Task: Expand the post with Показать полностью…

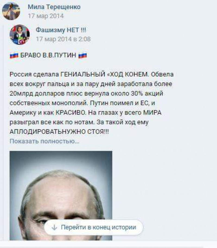Action: (44, 141)
